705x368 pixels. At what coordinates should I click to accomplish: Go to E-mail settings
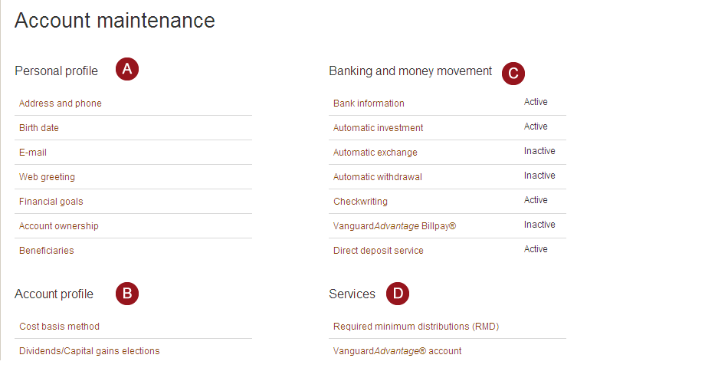coord(33,153)
